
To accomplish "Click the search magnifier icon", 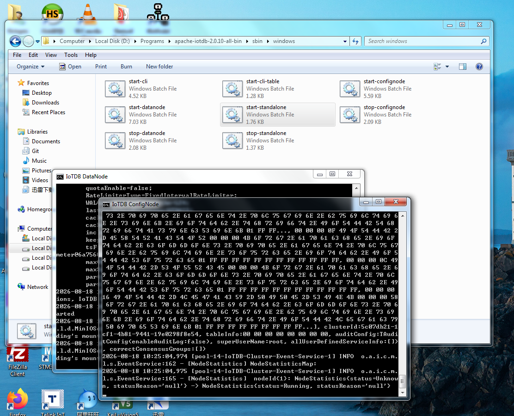I will click(x=483, y=41).
